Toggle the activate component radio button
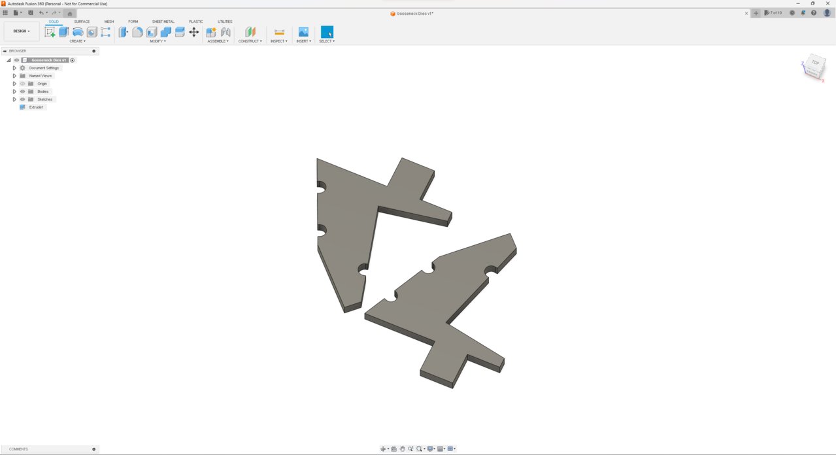Viewport: 836px width, 455px height. (x=73, y=60)
